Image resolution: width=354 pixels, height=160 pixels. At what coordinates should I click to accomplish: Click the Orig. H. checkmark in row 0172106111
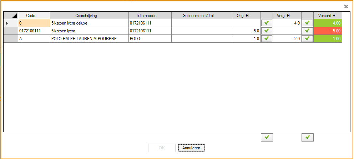tap(267, 31)
